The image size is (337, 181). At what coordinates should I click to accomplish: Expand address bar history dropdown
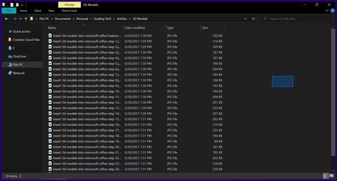click(x=245, y=19)
